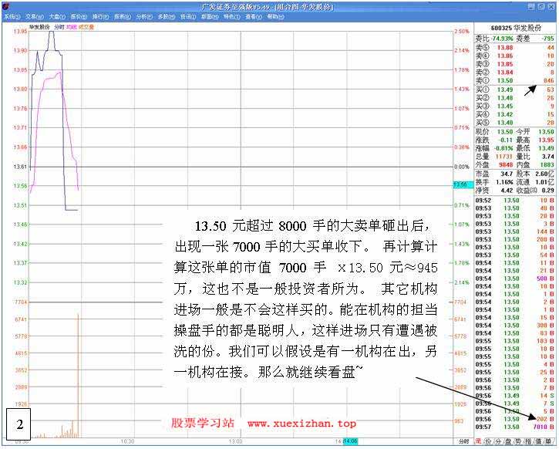Open the 系统(S) menu
This screenshot has width=559, height=449.
click(x=12, y=16)
